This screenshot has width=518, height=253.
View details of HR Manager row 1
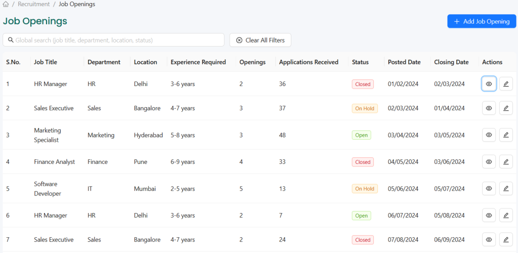(x=489, y=84)
